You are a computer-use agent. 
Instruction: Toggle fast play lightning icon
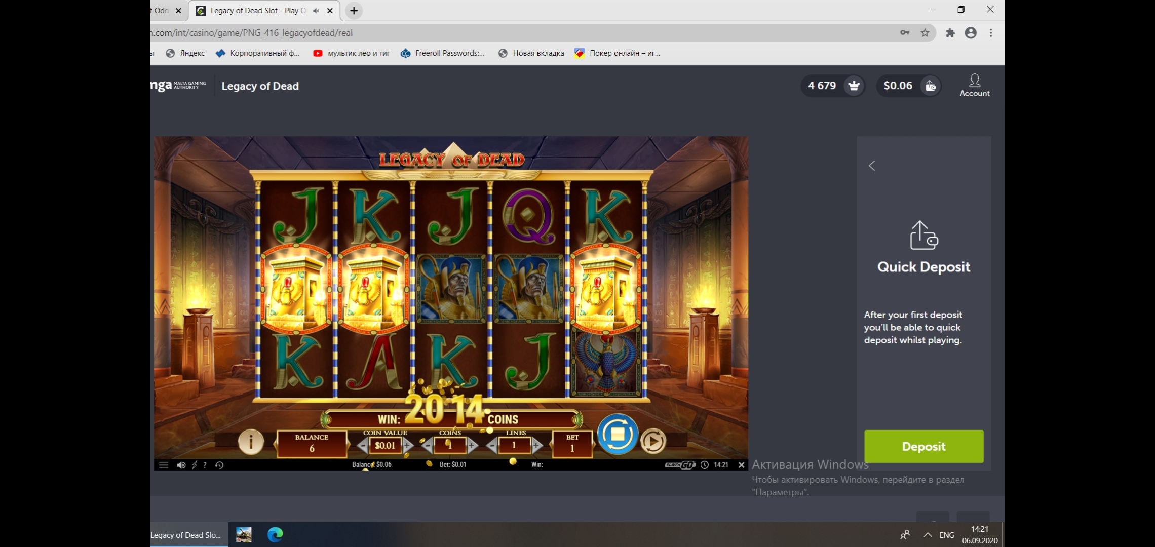click(195, 465)
